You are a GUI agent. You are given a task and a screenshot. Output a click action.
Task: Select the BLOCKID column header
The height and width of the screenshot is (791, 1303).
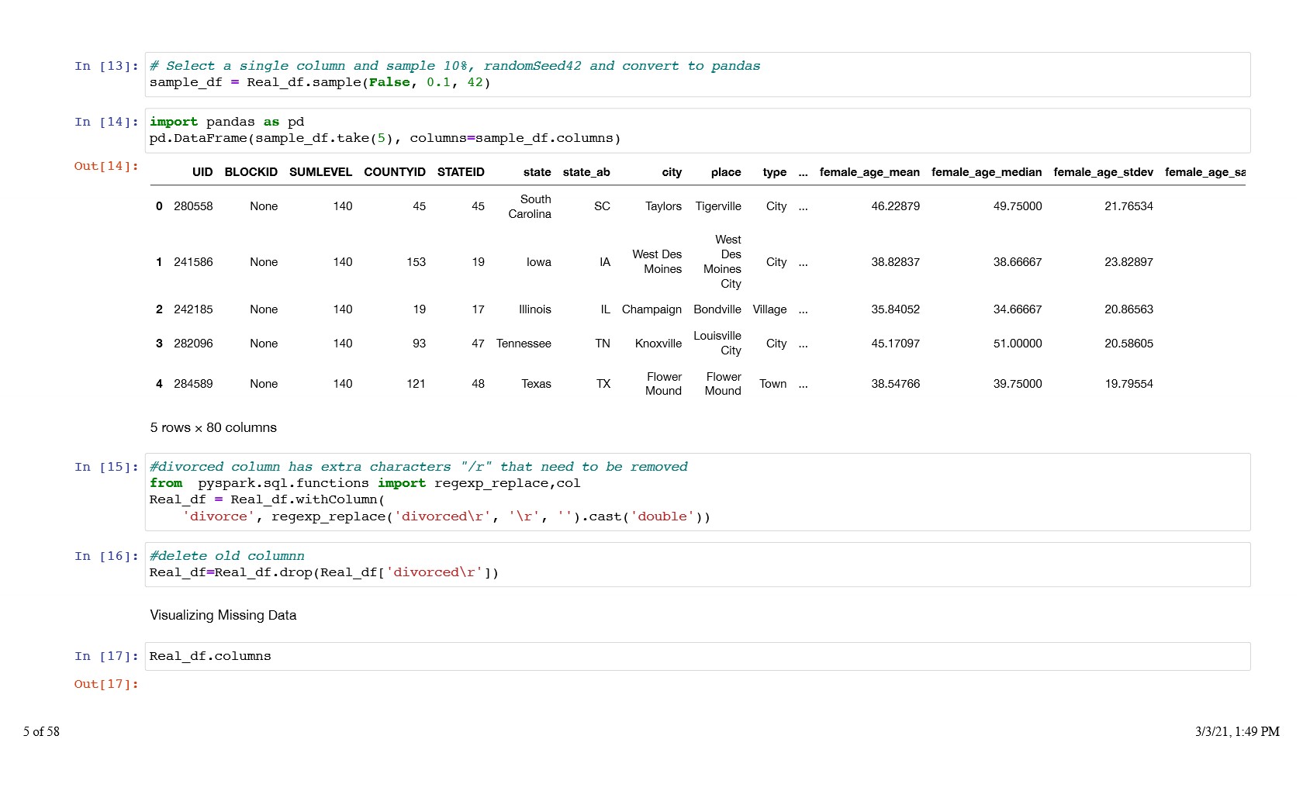251,172
